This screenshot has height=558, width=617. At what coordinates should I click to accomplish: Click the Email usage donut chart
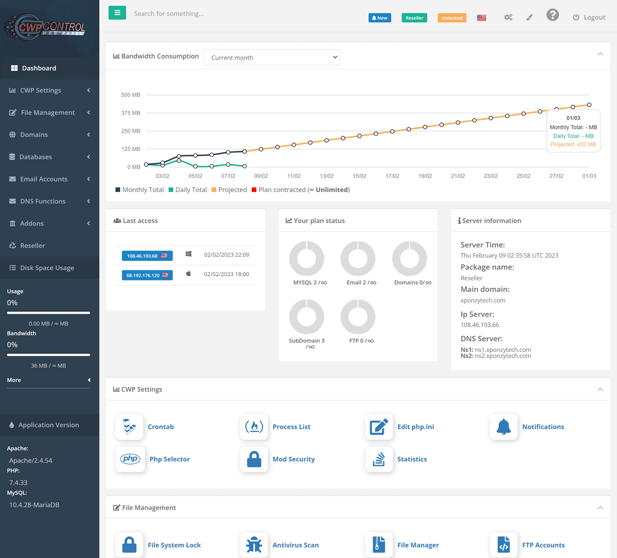(358, 258)
